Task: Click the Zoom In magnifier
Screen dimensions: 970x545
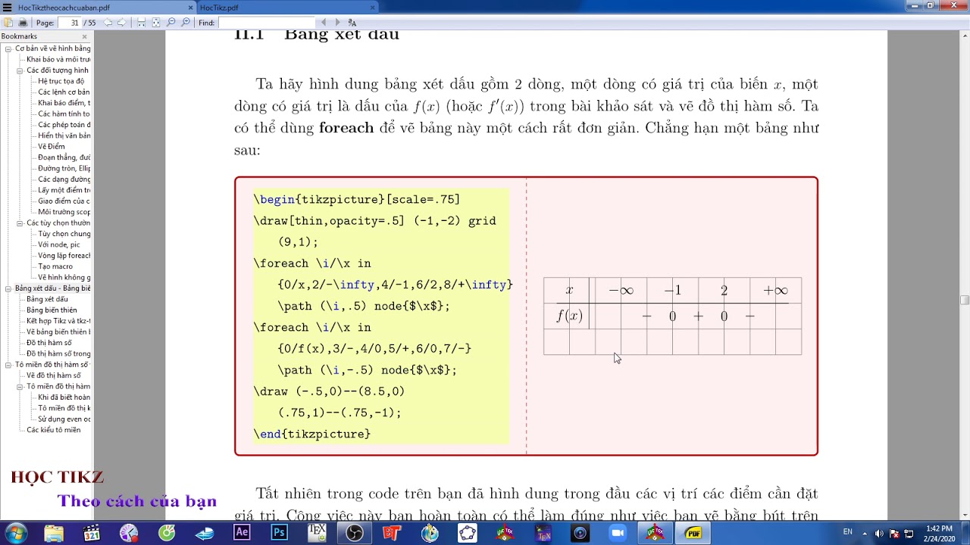Action: (186, 23)
